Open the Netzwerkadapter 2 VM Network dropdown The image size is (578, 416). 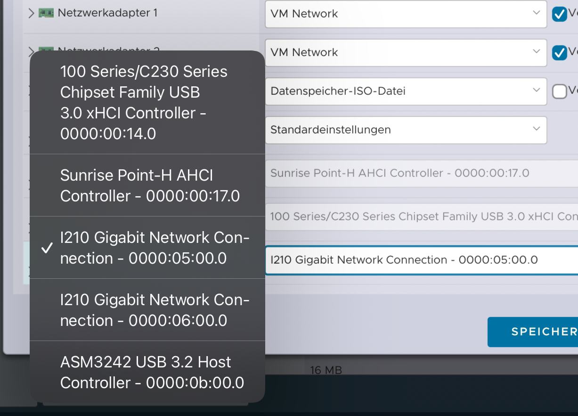[405, 52]
